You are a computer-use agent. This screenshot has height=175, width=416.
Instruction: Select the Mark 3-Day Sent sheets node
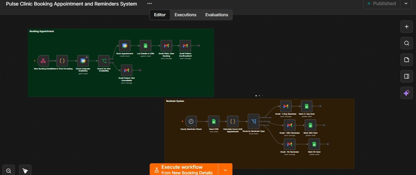[x=306, y=106]
